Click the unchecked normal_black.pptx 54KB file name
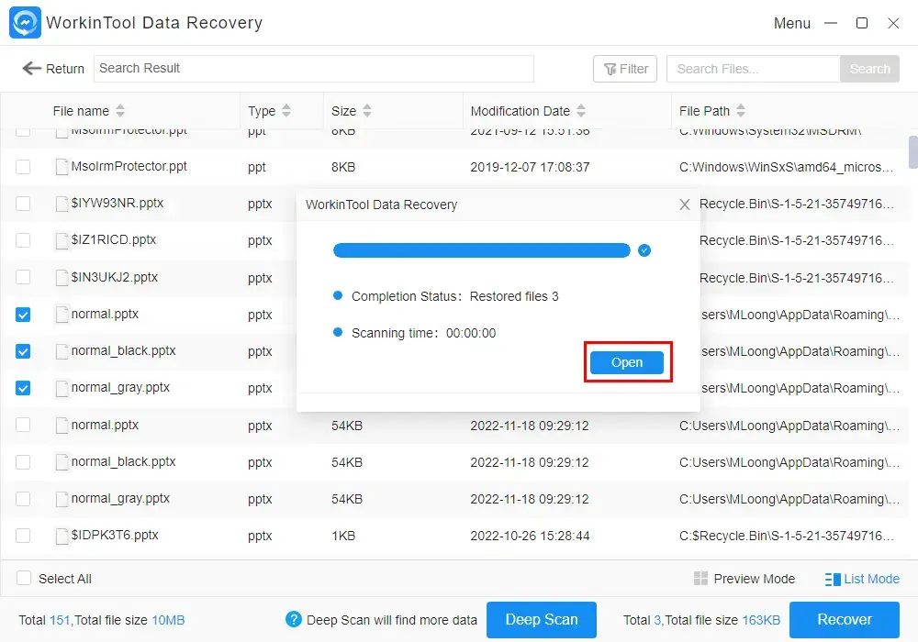This screenshot has width=918, height=642. pyautogui.click(x=123, y=461)
